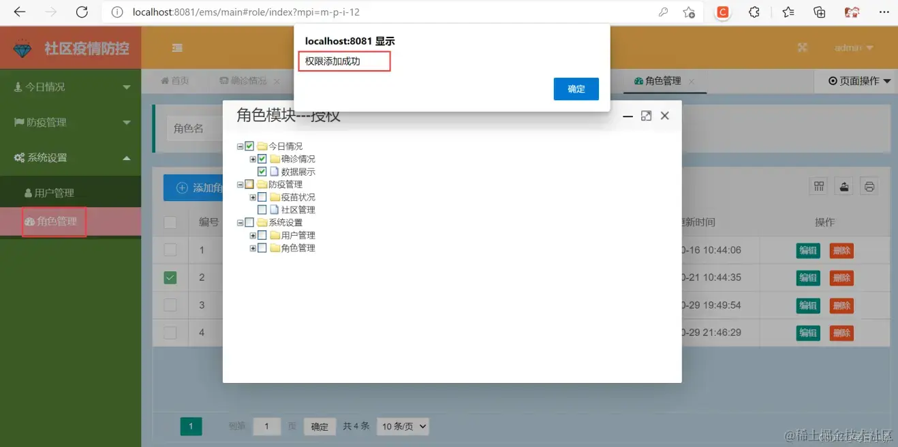Switch to the 角色管理 tab

tap(657, 80)
